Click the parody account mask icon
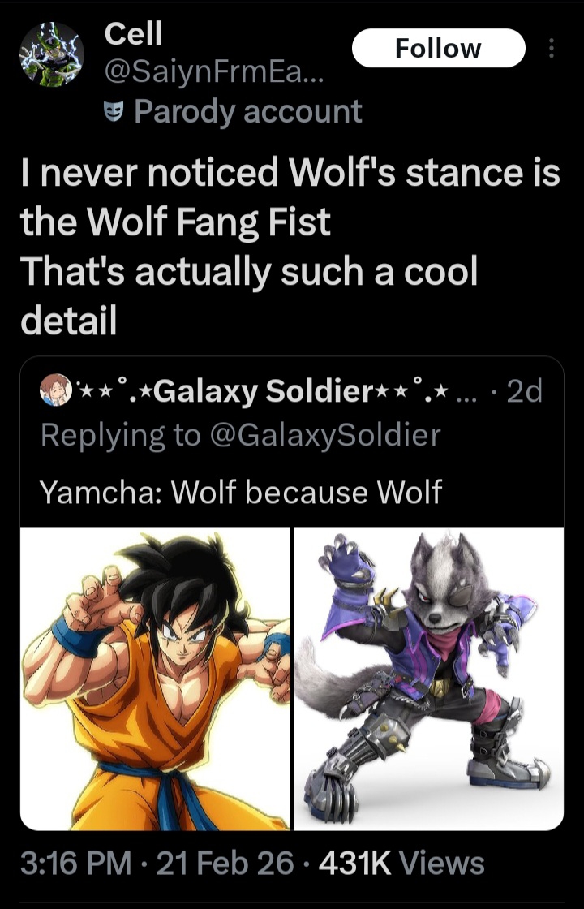The width and height of the screenshot is (584, 909). 115,112
